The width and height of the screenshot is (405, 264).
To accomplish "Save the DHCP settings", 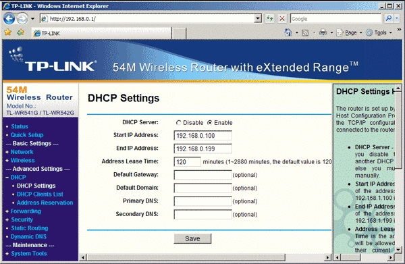I will click(192, 238).
